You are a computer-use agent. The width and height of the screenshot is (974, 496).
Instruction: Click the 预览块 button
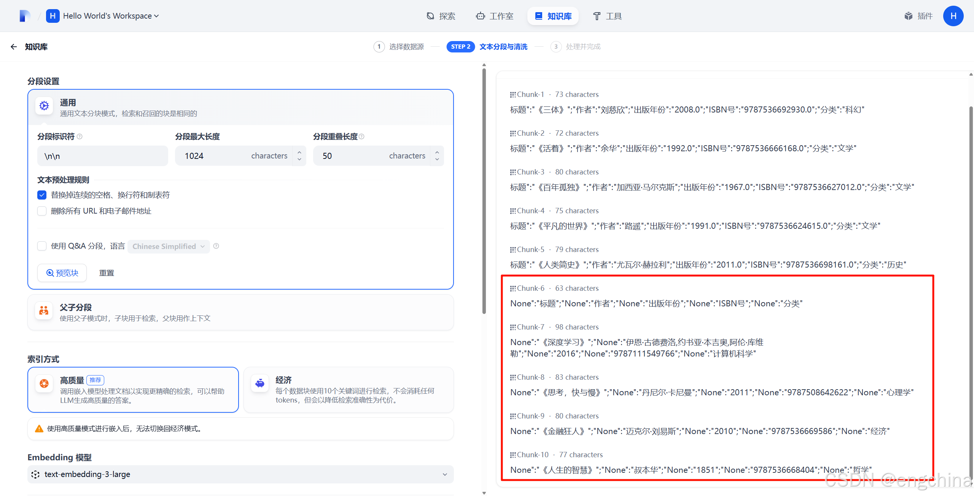tap(62, 273)
